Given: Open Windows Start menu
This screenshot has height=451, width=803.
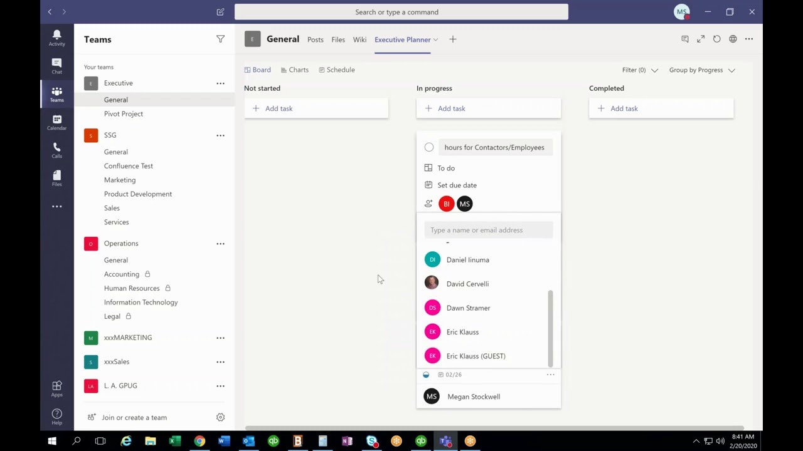Looking at the screenshot, I should [x=52, y=441].
